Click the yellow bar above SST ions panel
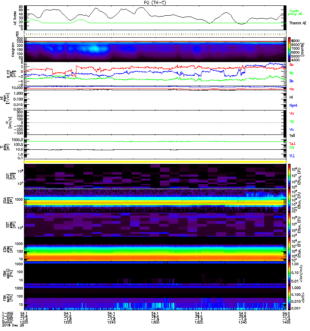Image resolution: width=310 pixels, height=331 pixels. click(155, 162)
